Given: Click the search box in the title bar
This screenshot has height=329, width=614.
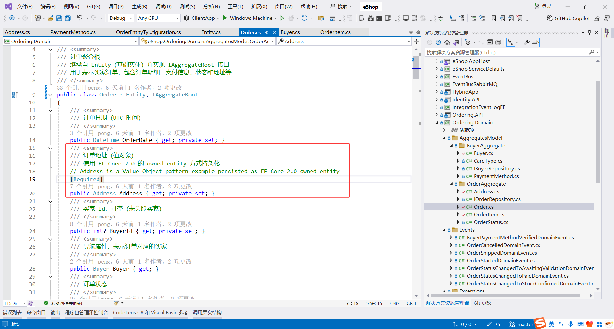Looking at the screenshot, I should pyautogui.click(x=341, y=6).
